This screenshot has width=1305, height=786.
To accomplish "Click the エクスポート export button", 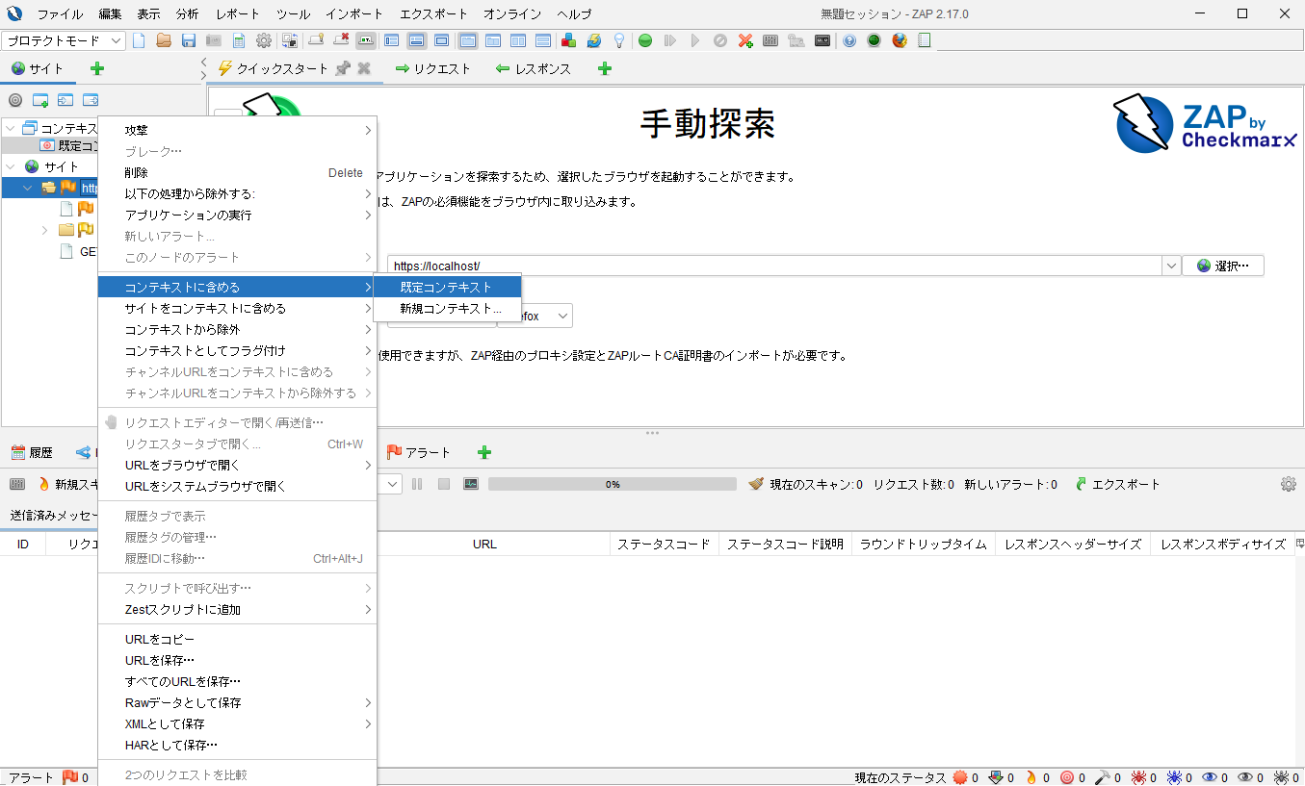I will [x=1117, y=484].
